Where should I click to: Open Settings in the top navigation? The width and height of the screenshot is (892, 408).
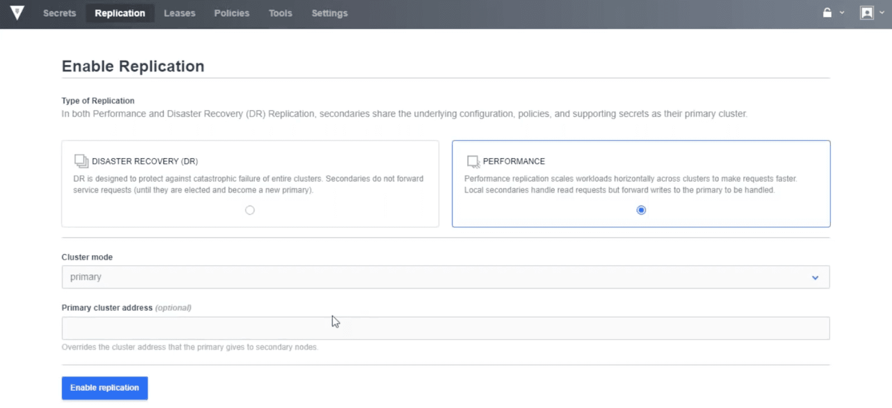tap(329, 13)
